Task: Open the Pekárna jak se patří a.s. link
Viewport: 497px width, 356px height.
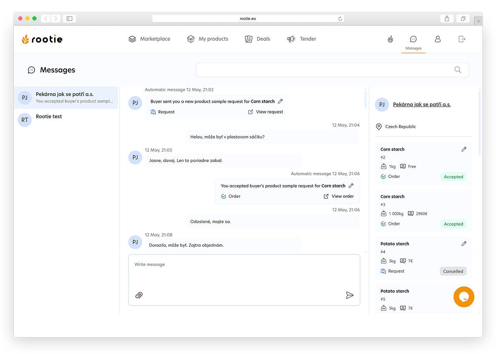Action: tap(422, 104)
